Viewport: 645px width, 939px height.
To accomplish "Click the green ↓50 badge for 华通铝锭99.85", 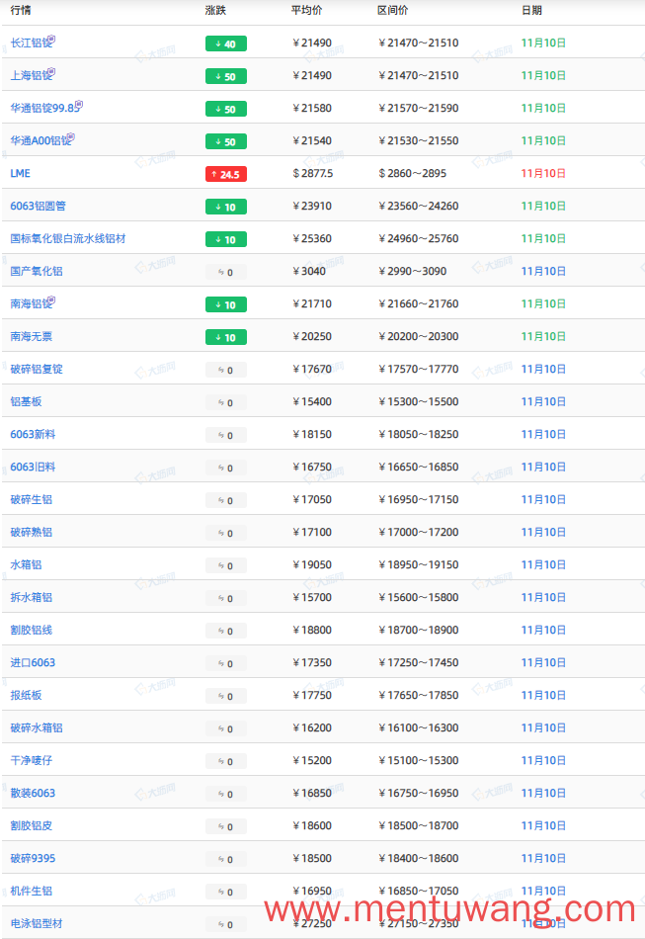I will [226, 109].
